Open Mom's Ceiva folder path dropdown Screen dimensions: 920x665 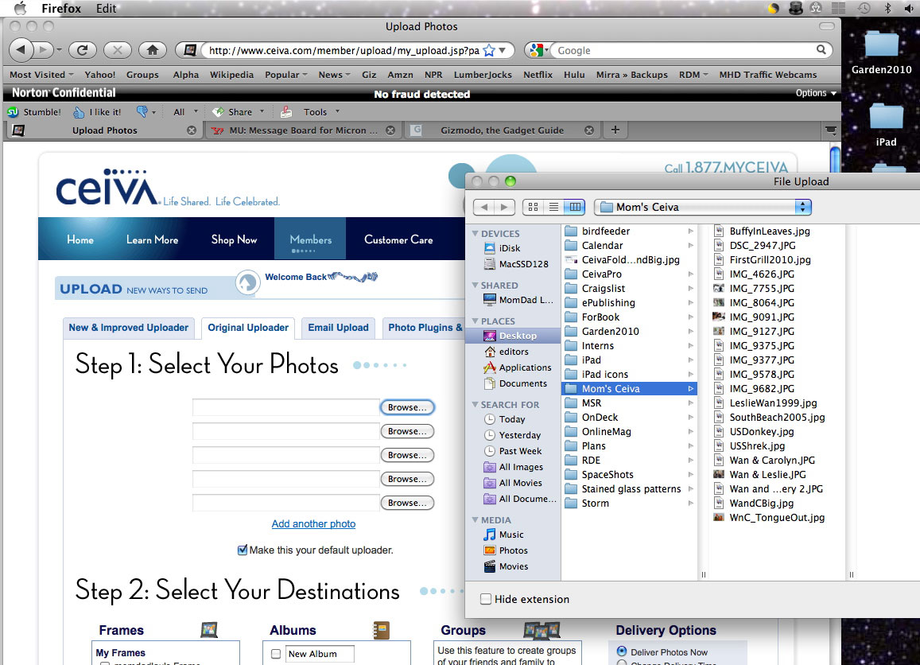703,207
